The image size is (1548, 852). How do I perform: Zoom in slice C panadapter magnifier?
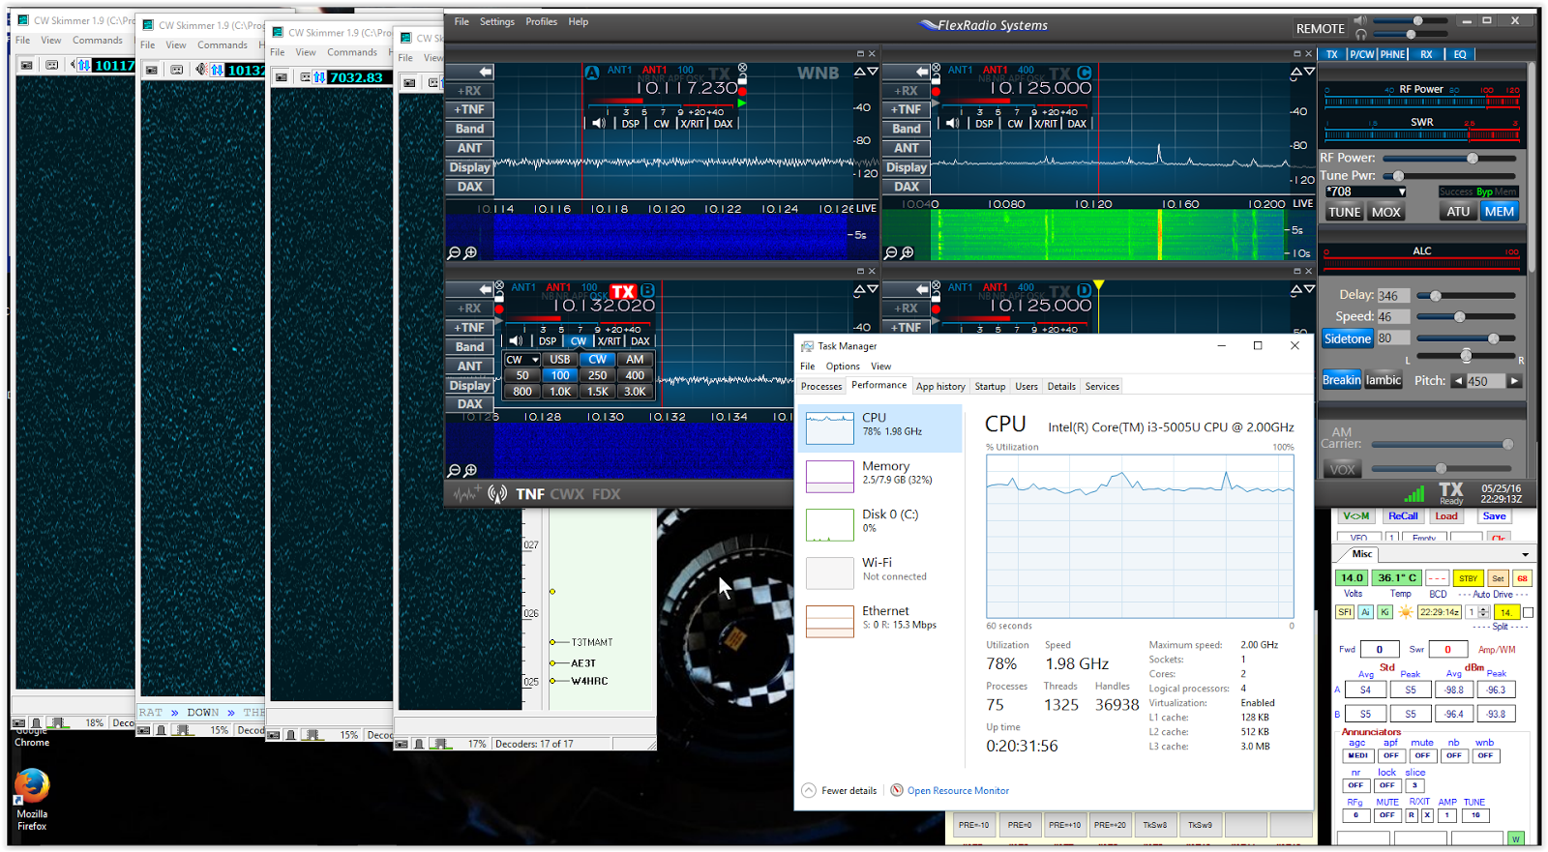908,253
